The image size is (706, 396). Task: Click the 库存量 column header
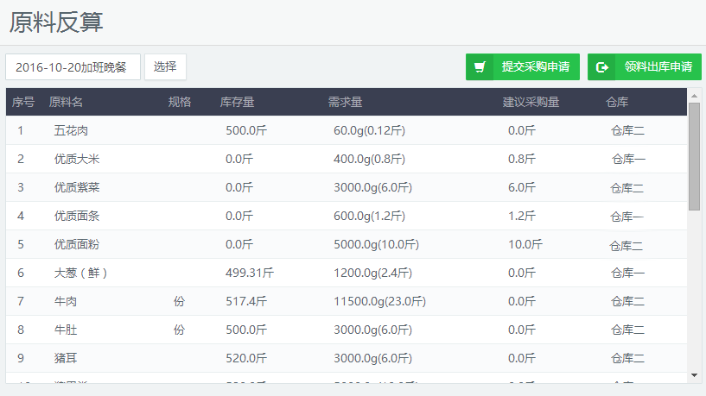pyautogui.click(x=237, y=102)
